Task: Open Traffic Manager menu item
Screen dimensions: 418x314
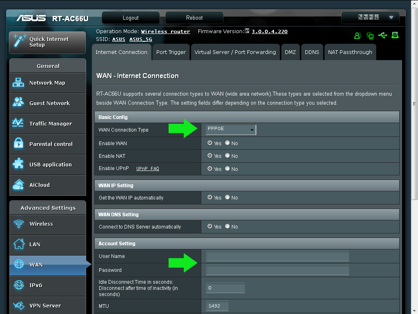Action: pos(48,123)
